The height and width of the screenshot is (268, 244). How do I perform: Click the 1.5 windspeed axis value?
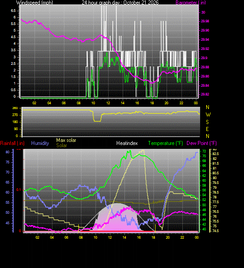click(x=13, y=77)
